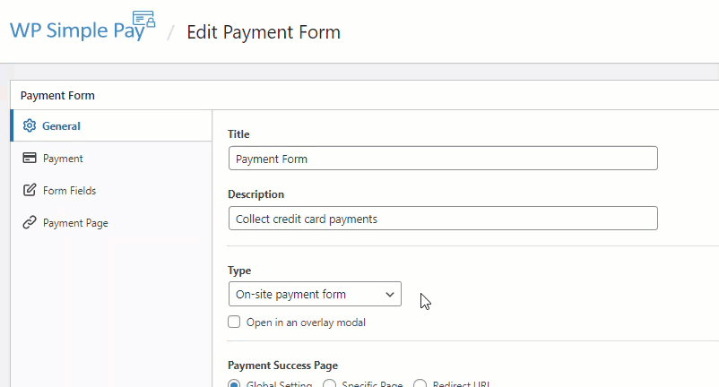Choose the Specific Page radio option

tap(329, 385)
